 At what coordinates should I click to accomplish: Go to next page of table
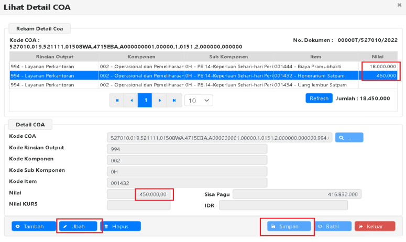(159, 100)
